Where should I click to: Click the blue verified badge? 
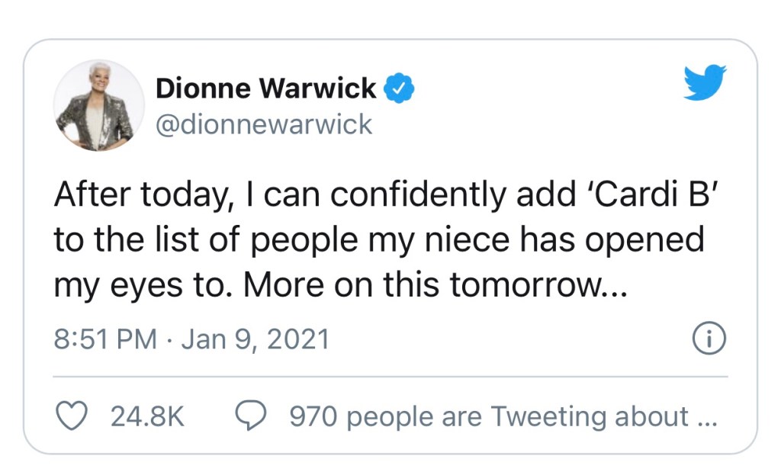398,88
